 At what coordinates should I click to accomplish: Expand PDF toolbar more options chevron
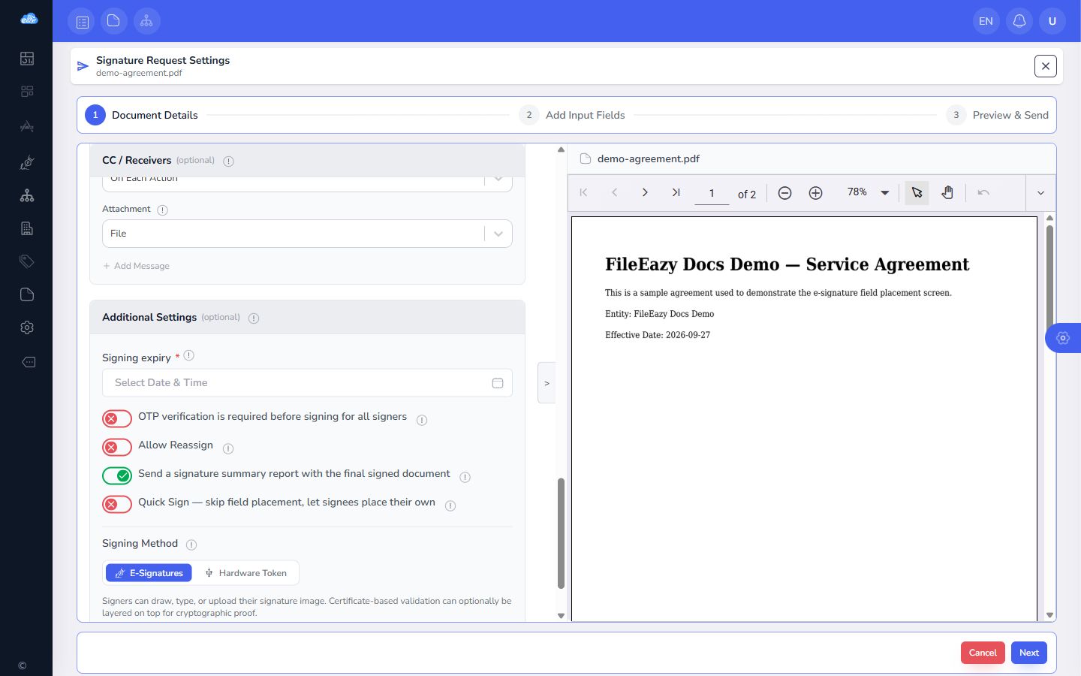tap(1040, 193)
